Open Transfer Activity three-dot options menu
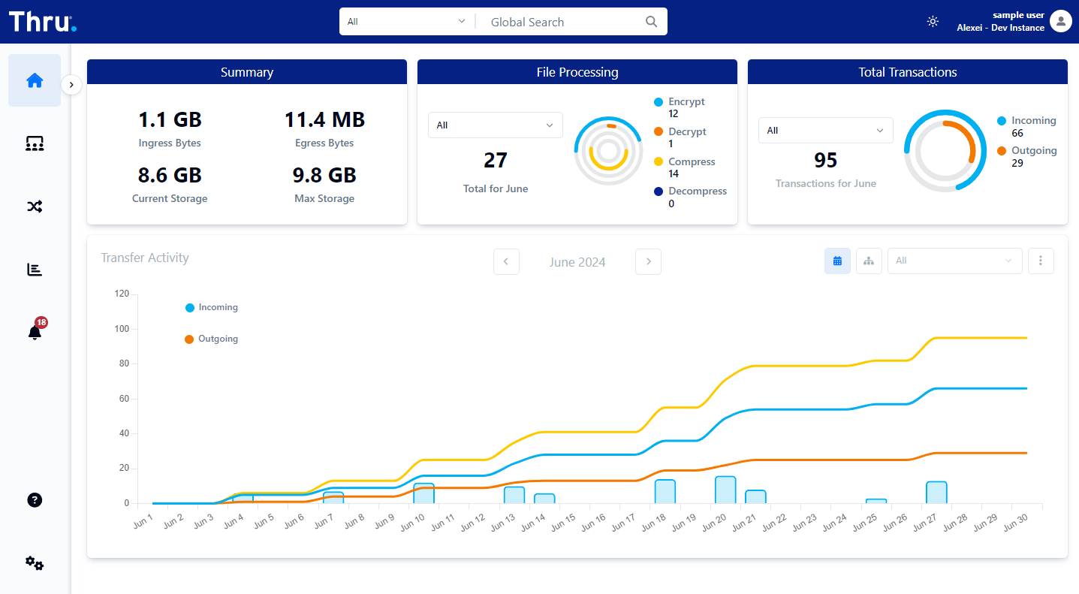This screenshot has height=594, width=1079. pos(1041,261)
